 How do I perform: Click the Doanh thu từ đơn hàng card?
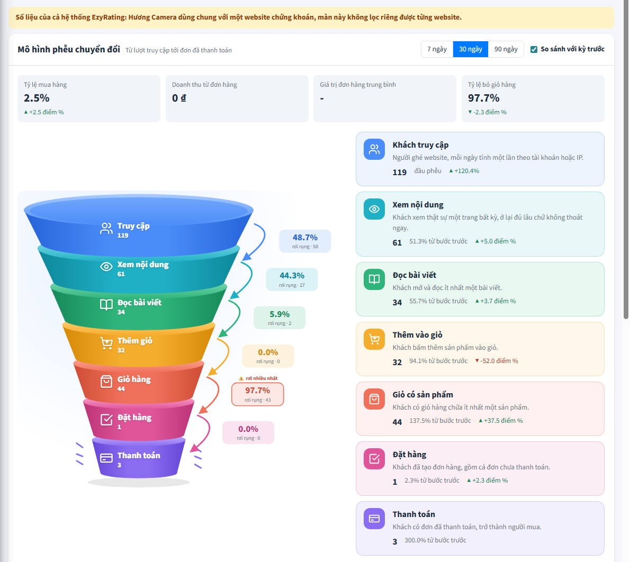tap(237, 98)
